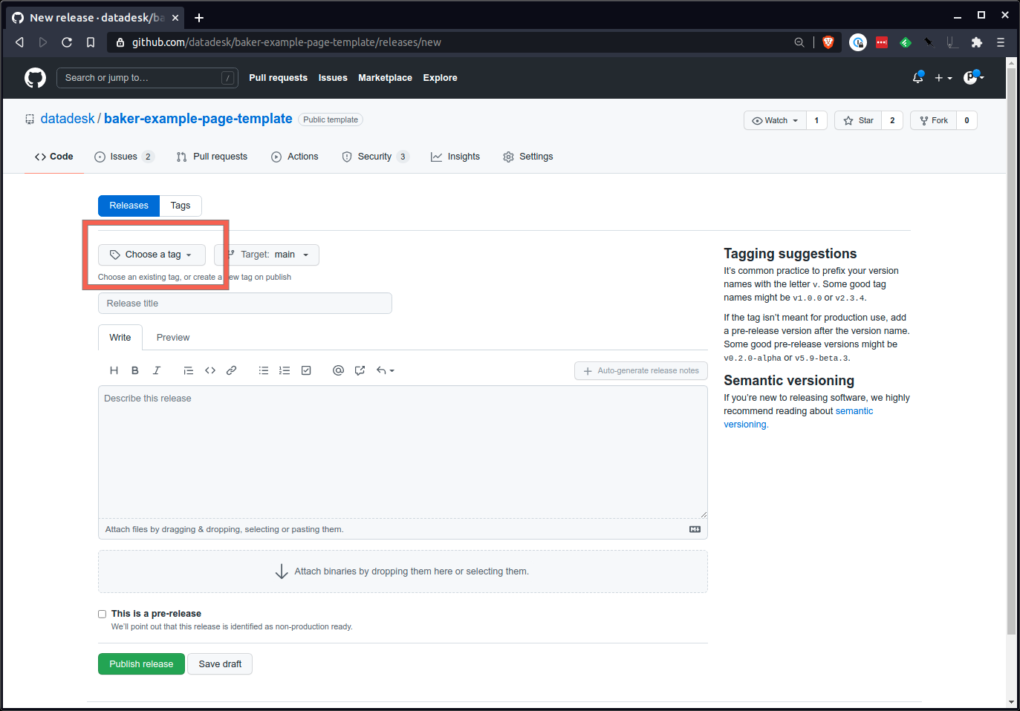The height and width of the screenshot is (711, 1020).
Task: Add a numbered list
Action: 285,370
